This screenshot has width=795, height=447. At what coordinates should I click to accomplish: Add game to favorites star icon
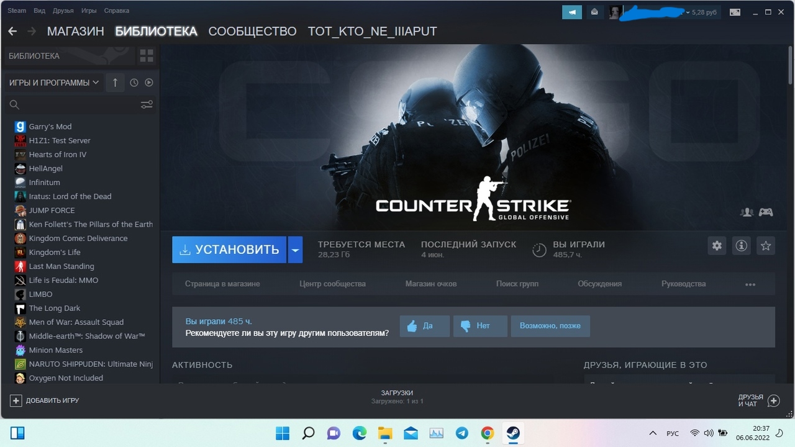(x=766, y=246)
